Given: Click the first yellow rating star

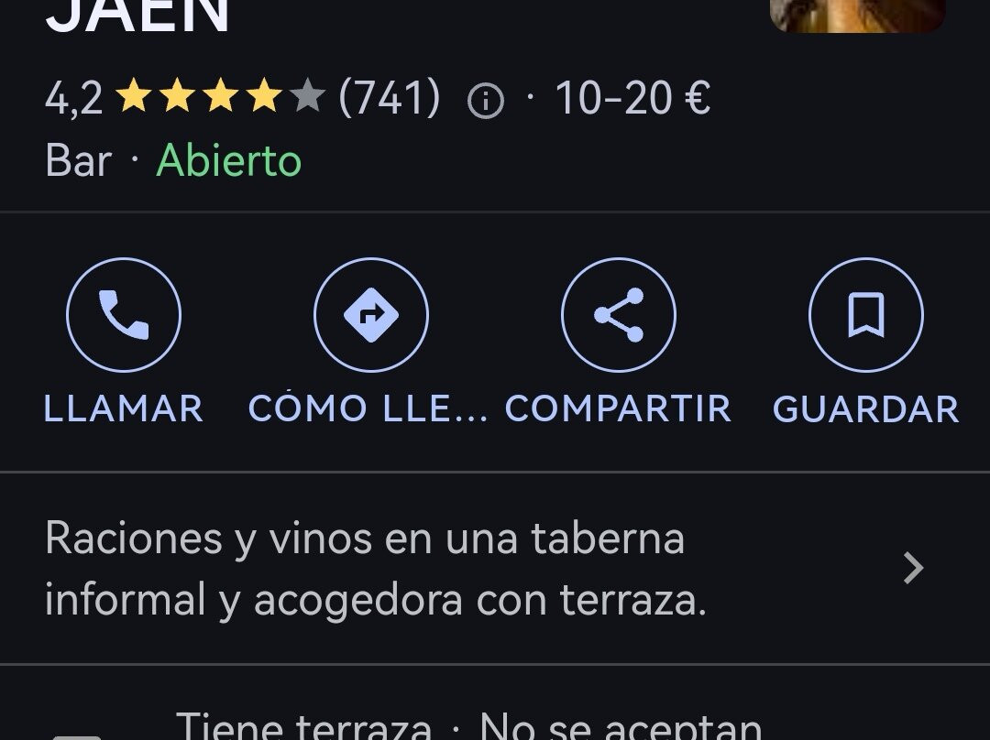Looking at the screenshot, I should tap(134, 95).
